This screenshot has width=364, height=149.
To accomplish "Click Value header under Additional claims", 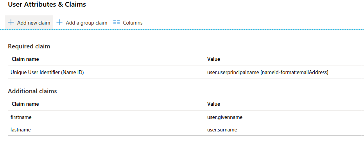I will 213,104.
